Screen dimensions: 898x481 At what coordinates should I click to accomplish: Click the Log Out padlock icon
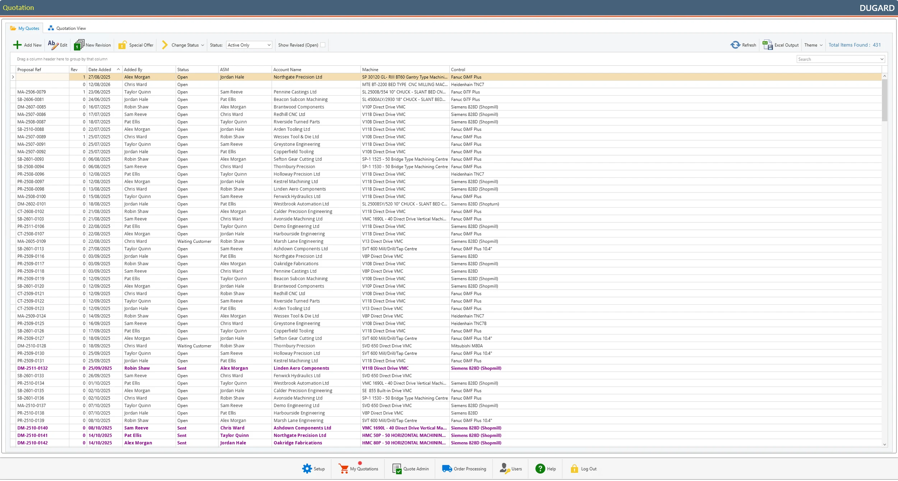[574, 469]
